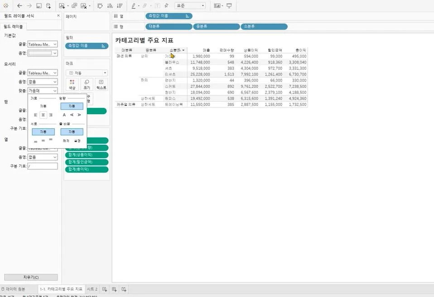Switch to the 시트 2 tab
The width and height of the screenshot is (434, 297).
click(x=92, y=289)
